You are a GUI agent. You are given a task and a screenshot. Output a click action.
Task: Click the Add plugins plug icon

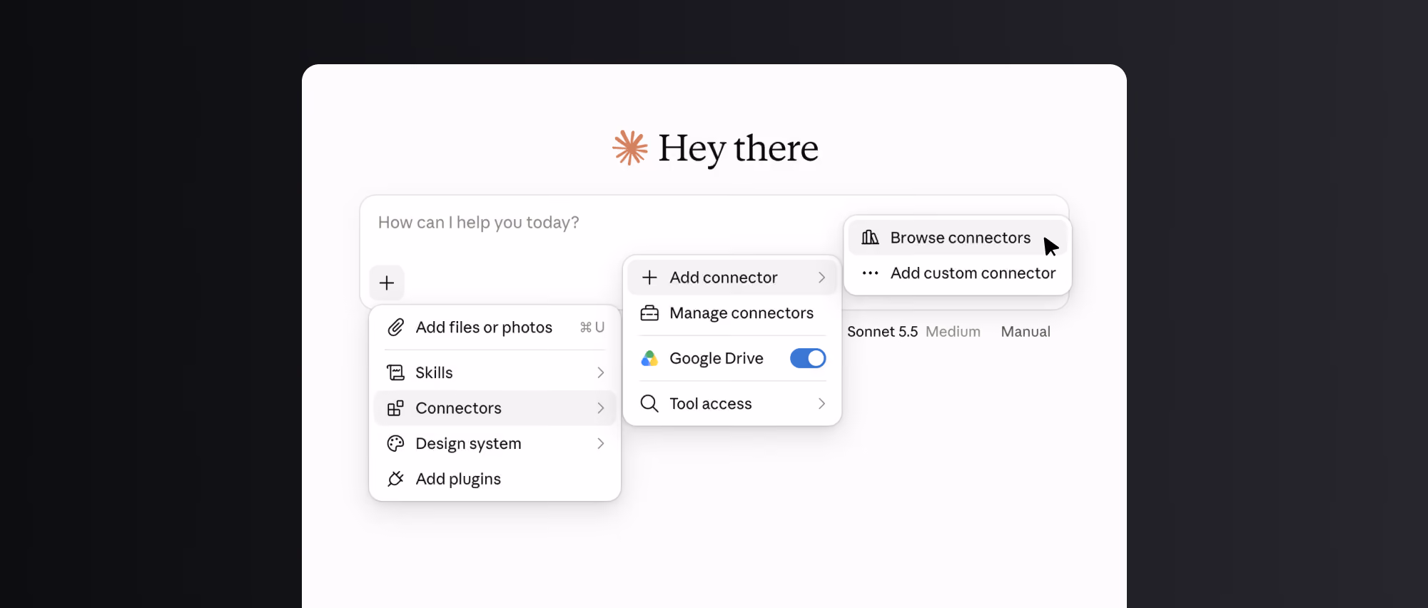tap(395, 479)
